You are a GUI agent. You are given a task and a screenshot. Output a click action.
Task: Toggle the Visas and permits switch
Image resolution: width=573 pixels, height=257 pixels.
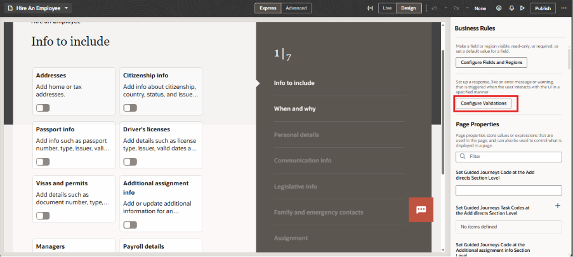[x=43, y=216]
